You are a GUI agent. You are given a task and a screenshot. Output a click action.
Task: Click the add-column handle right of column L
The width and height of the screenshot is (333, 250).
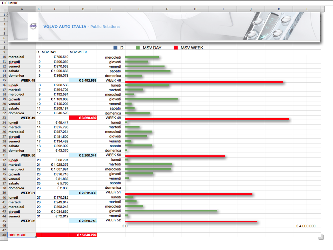[x=323, y=9]
